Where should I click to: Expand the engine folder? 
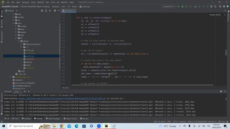(x=16, y=32)
